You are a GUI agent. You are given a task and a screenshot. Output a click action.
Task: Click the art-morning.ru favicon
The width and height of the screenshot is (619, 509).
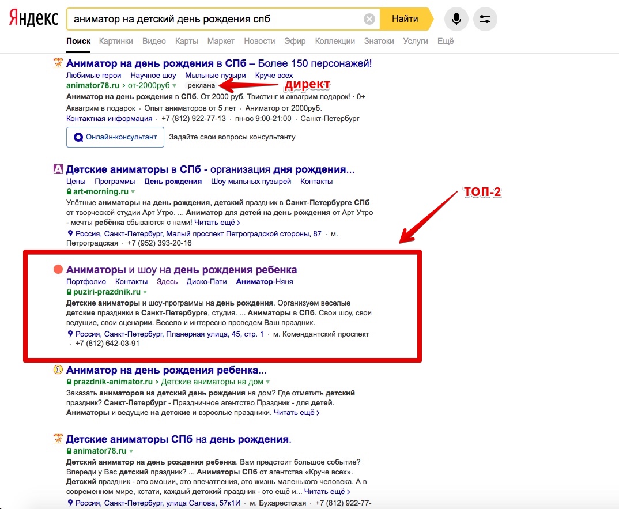[58, 169]
